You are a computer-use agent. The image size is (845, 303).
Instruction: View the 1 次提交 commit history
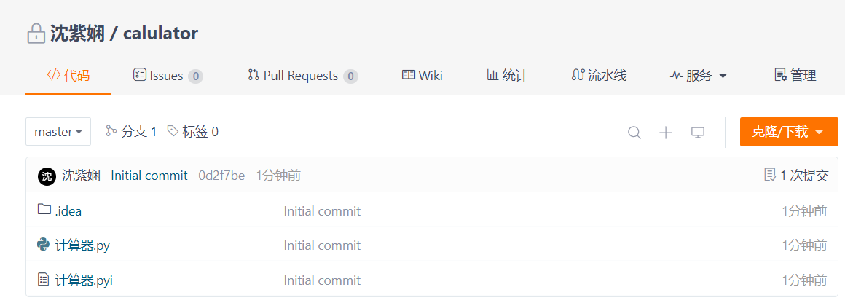[796, 176]
